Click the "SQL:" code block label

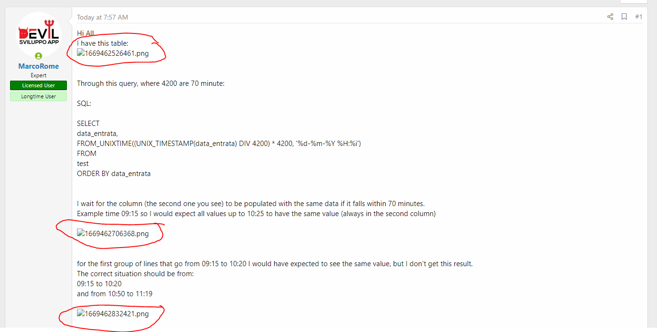point(84,104)
